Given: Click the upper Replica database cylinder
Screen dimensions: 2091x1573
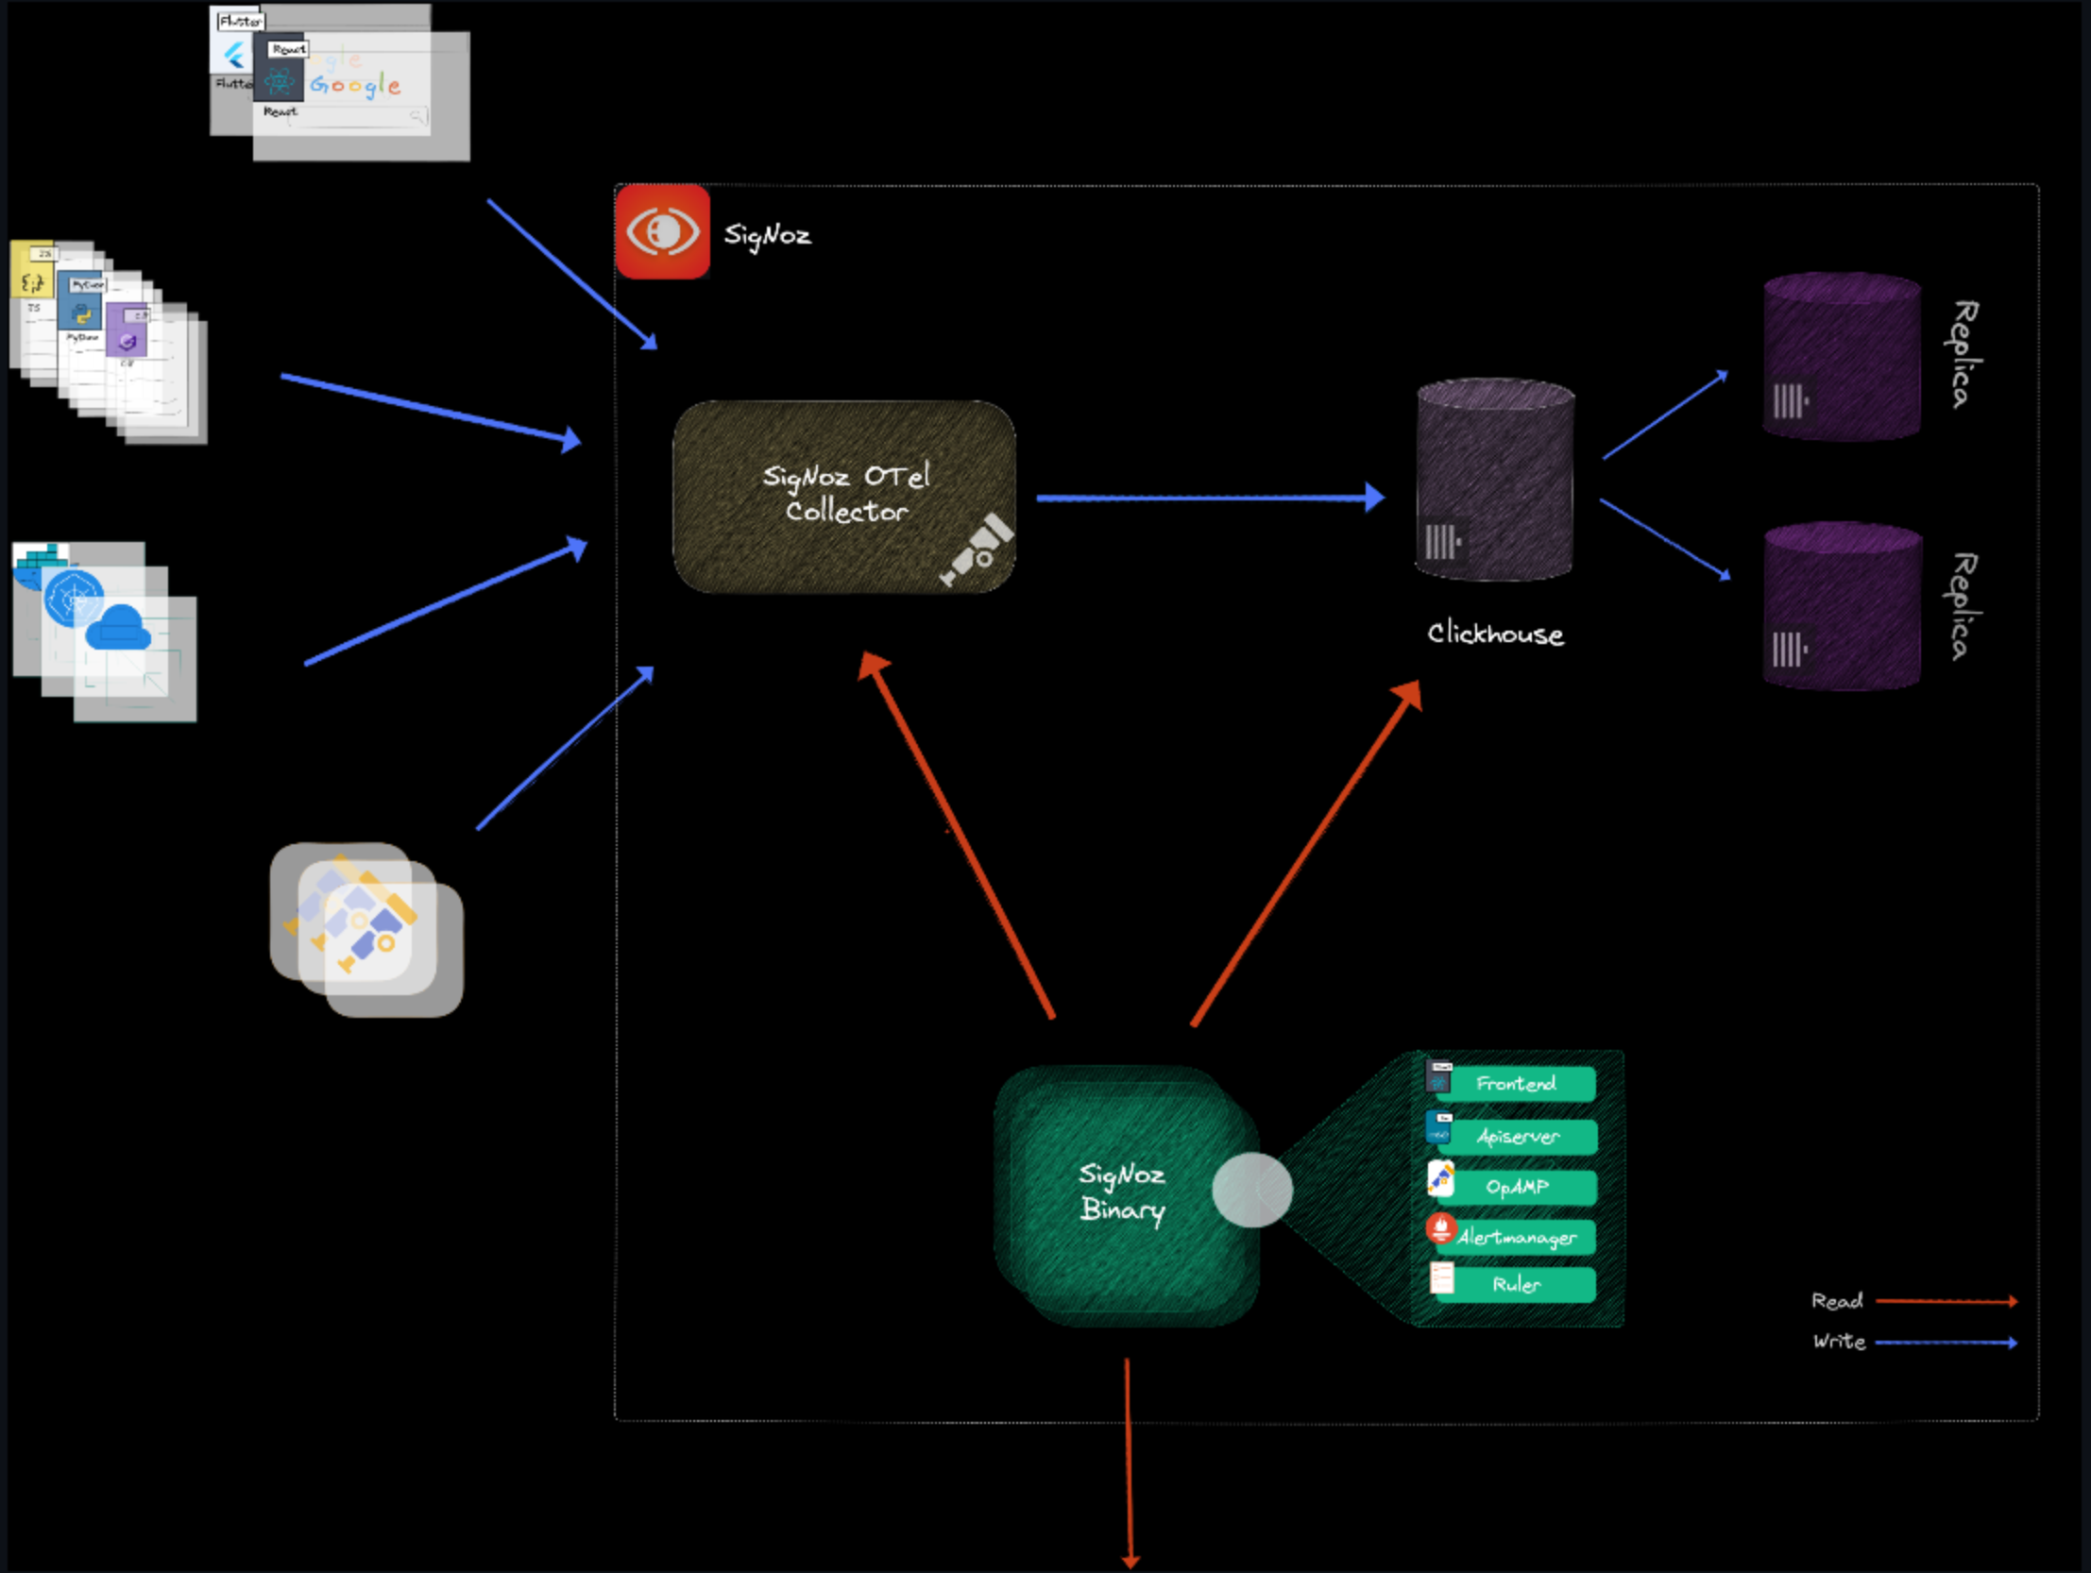Looking at the screenshot, I should point(1842,356).
